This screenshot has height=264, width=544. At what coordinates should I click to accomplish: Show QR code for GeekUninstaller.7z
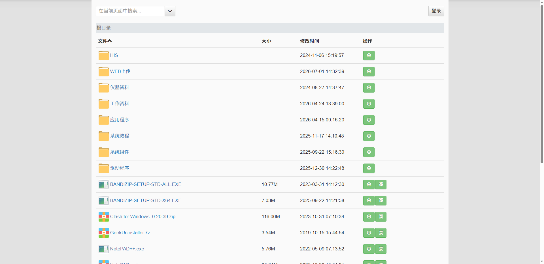[x=381, y=233]
